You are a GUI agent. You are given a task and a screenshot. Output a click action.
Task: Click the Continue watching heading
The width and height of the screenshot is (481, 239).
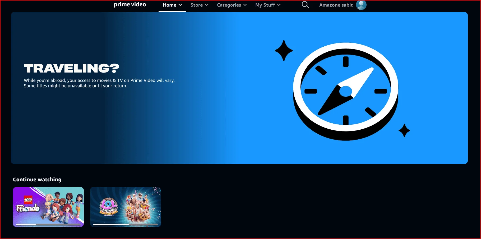pos(37,179)
